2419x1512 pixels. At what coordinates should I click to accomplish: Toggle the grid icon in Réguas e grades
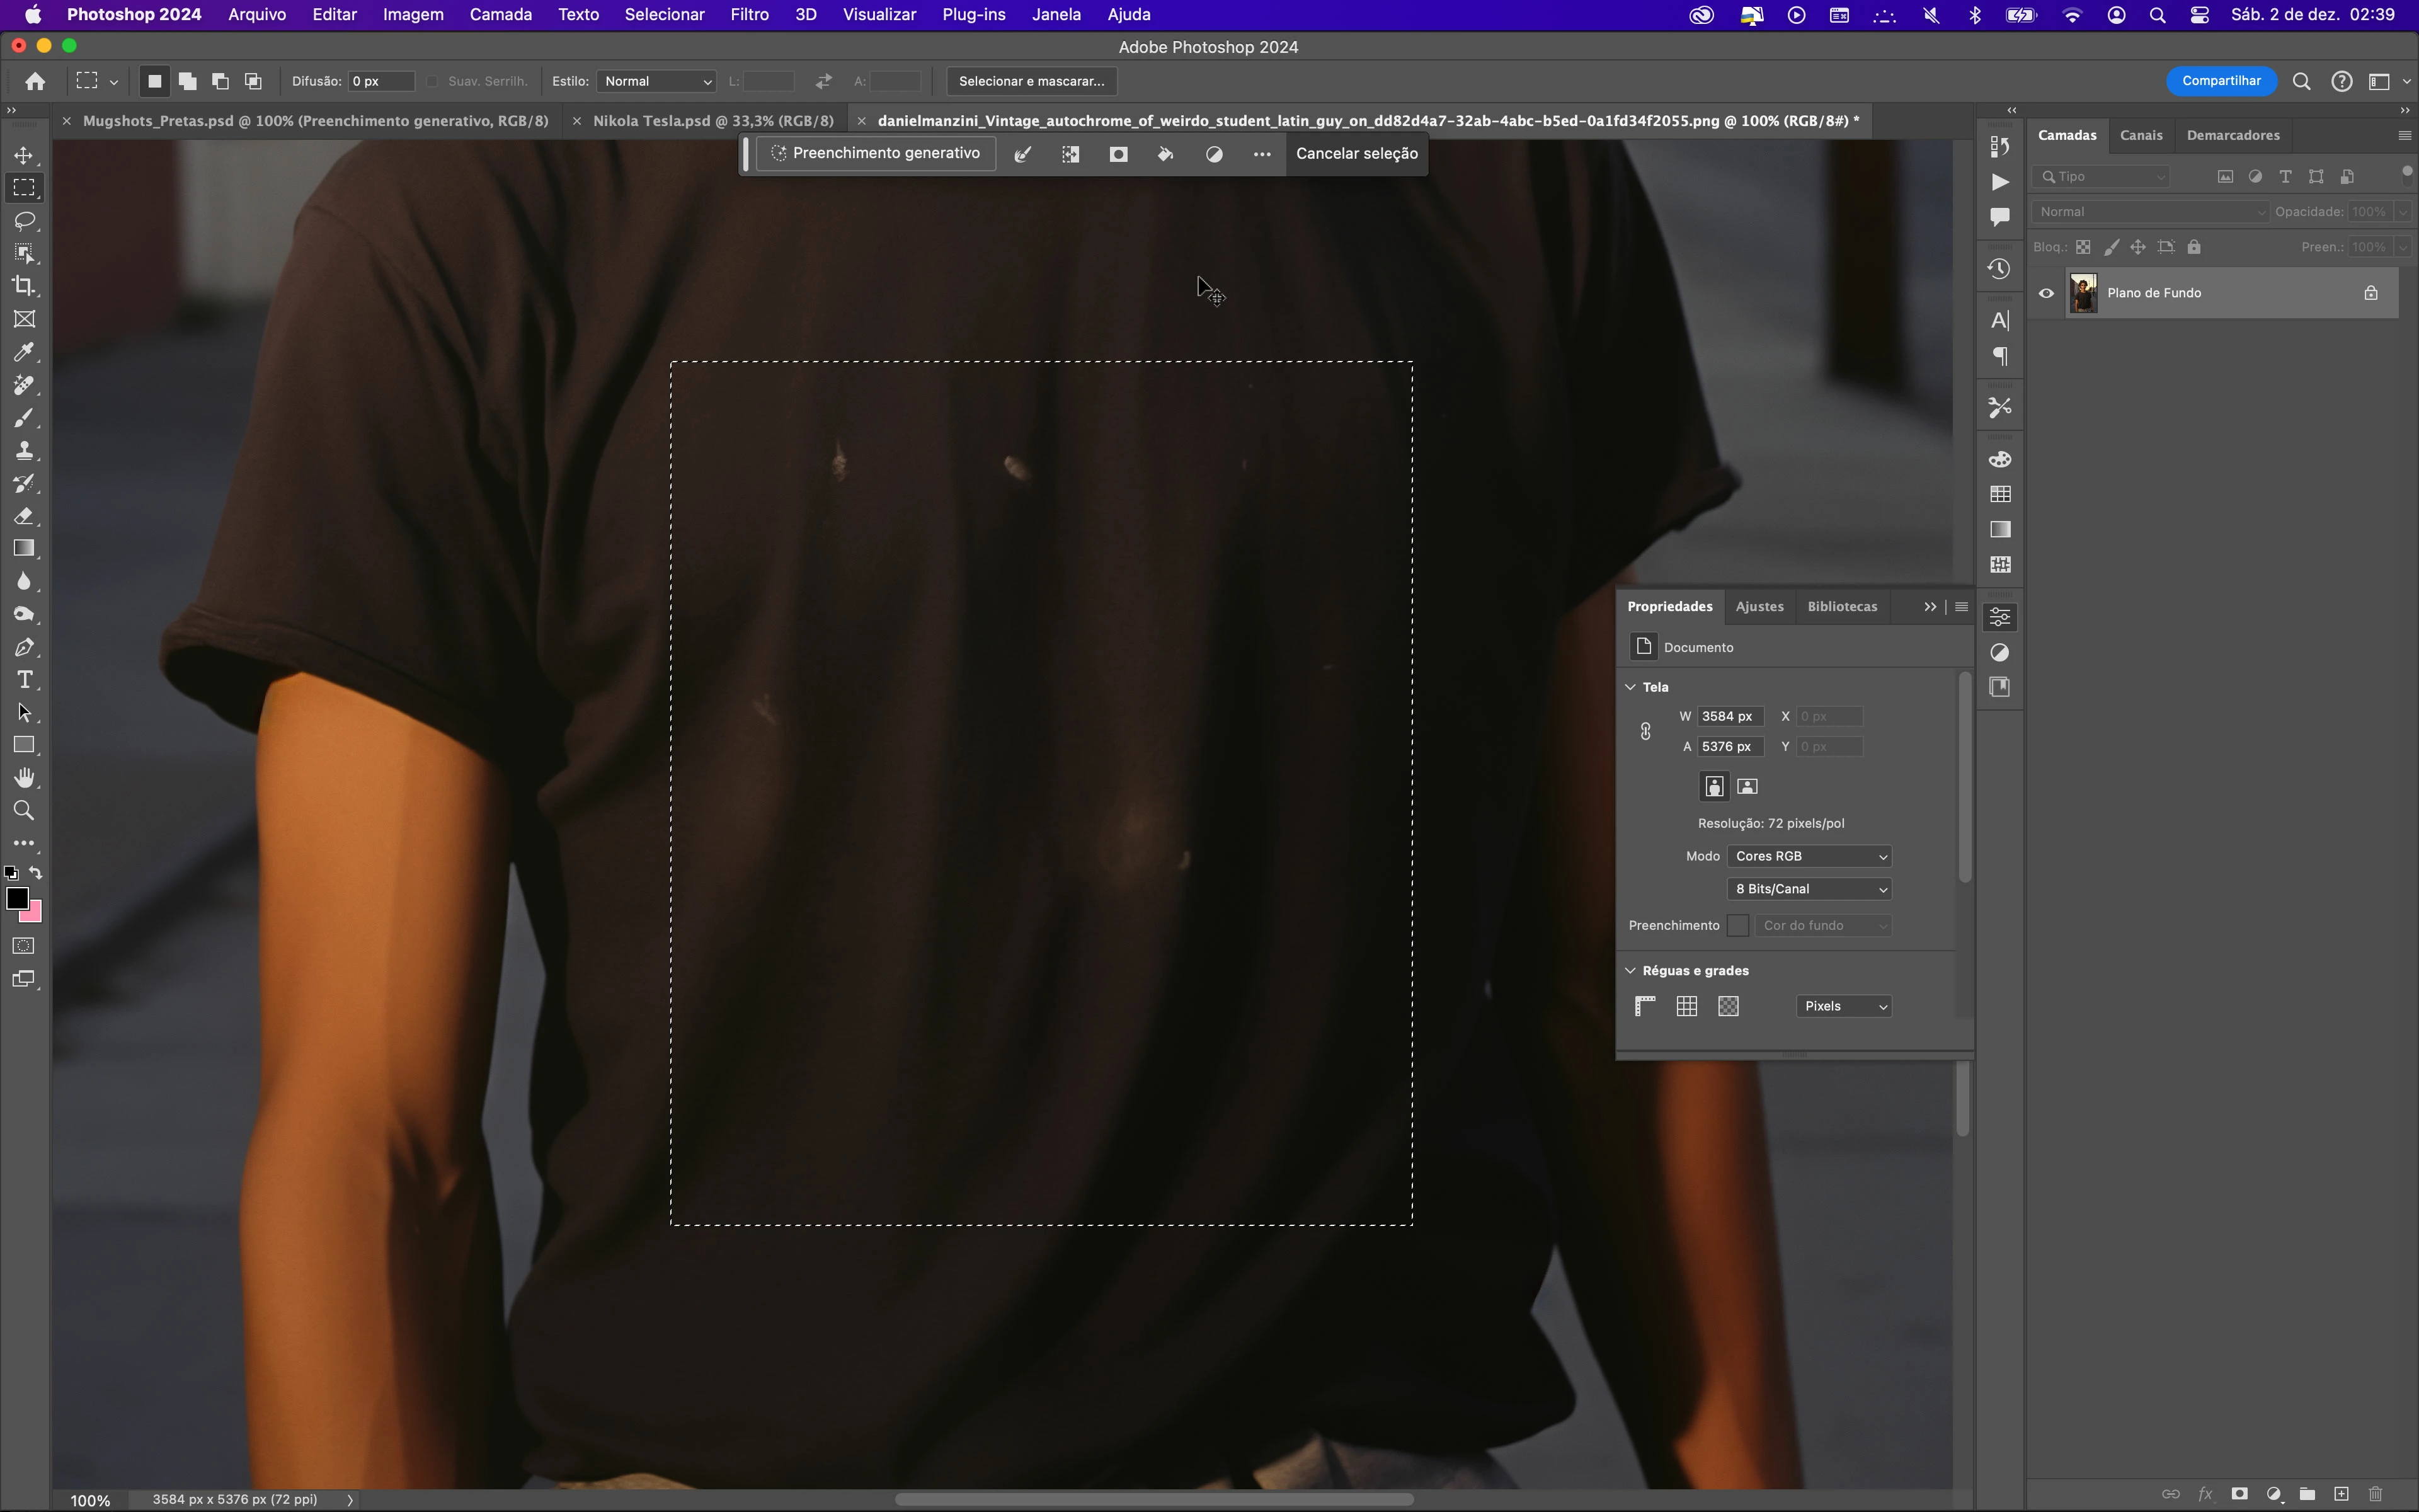pos(1686,1006)
